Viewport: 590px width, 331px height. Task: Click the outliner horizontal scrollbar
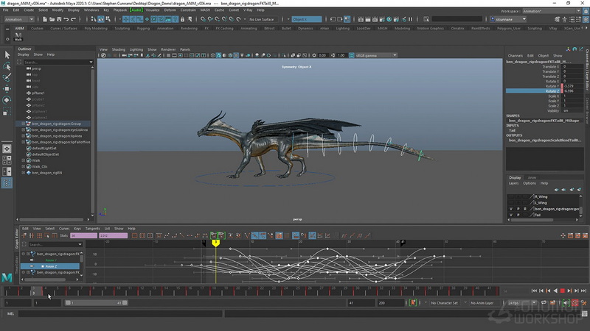tap(52, 219)
